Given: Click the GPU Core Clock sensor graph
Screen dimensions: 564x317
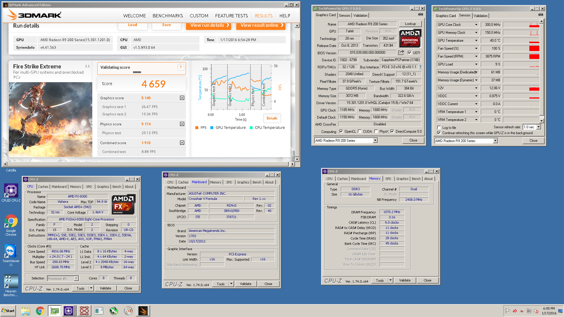Looking at the screenshot, I should tap(521, 25).
